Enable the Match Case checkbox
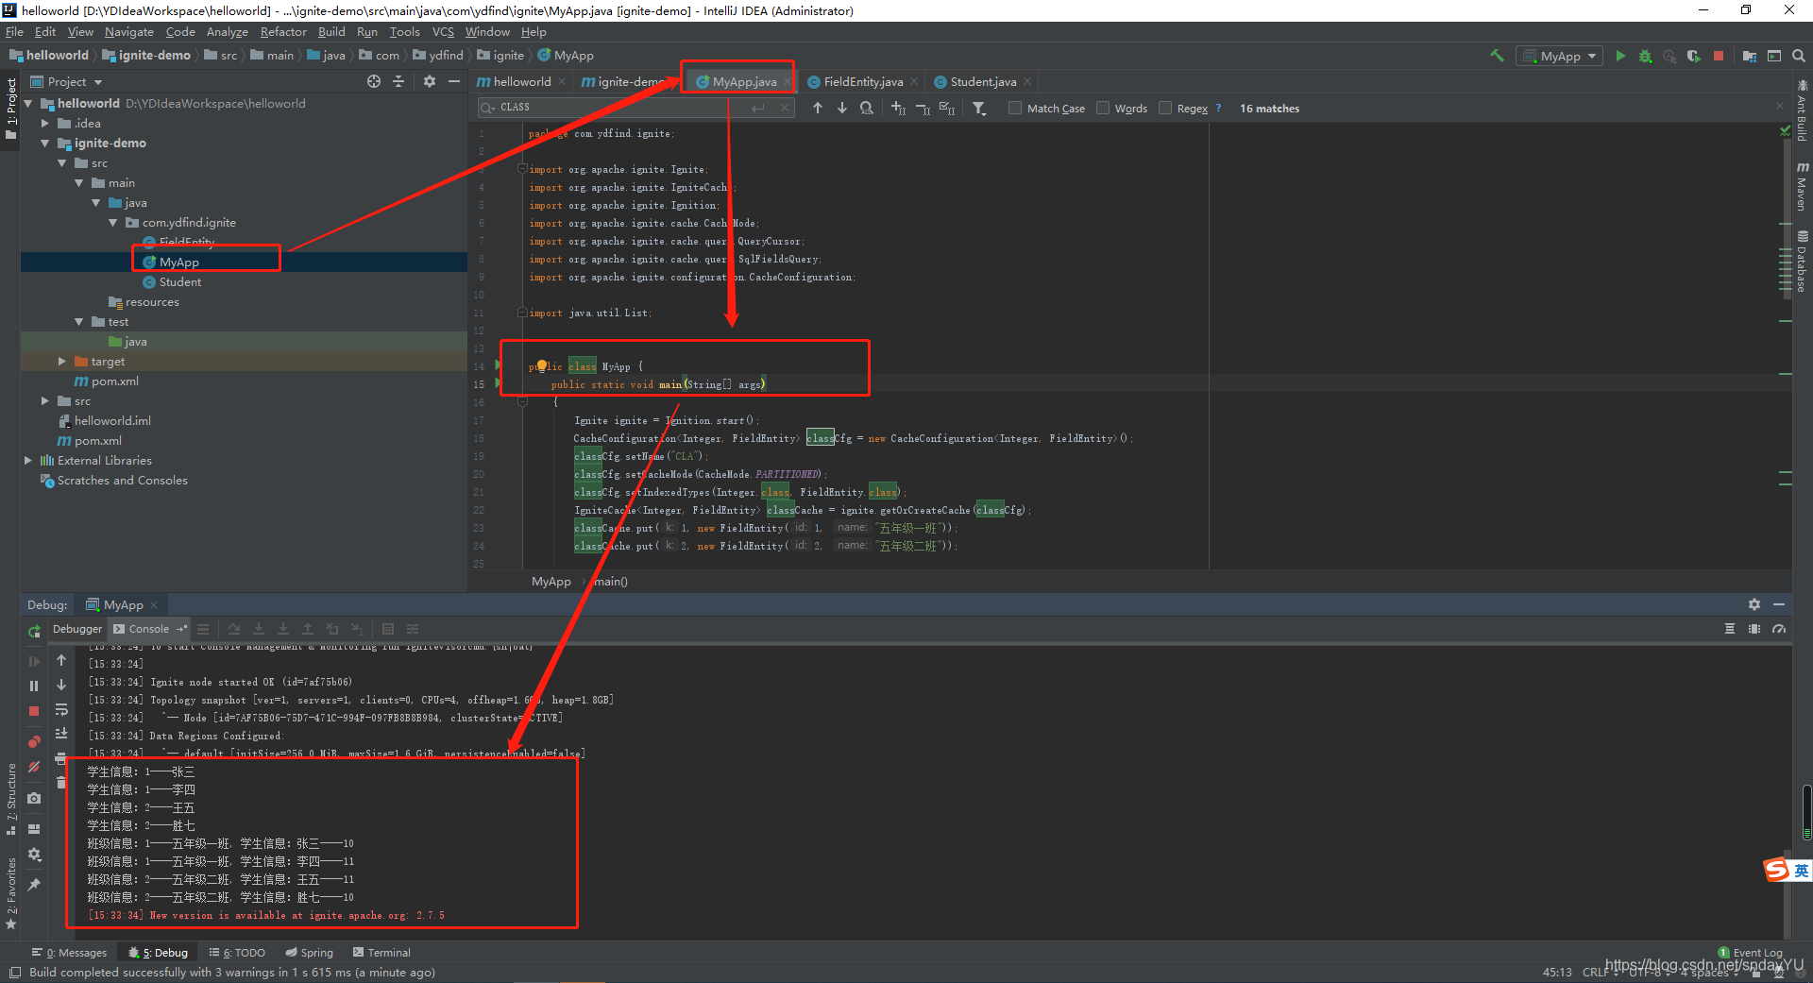The width and height of the screenshot is (1813, 983). 1015,108
